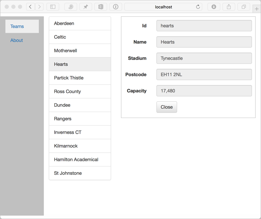Image resolution: width=261 pixels, height=219 pixels.
Task: Open the Share icon
Action: [x=229, y=7]
